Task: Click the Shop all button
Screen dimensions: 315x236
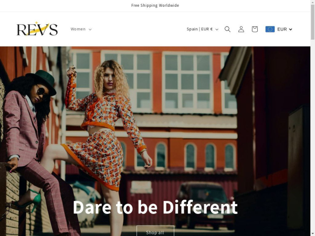Action: click(x=155, y=231)
